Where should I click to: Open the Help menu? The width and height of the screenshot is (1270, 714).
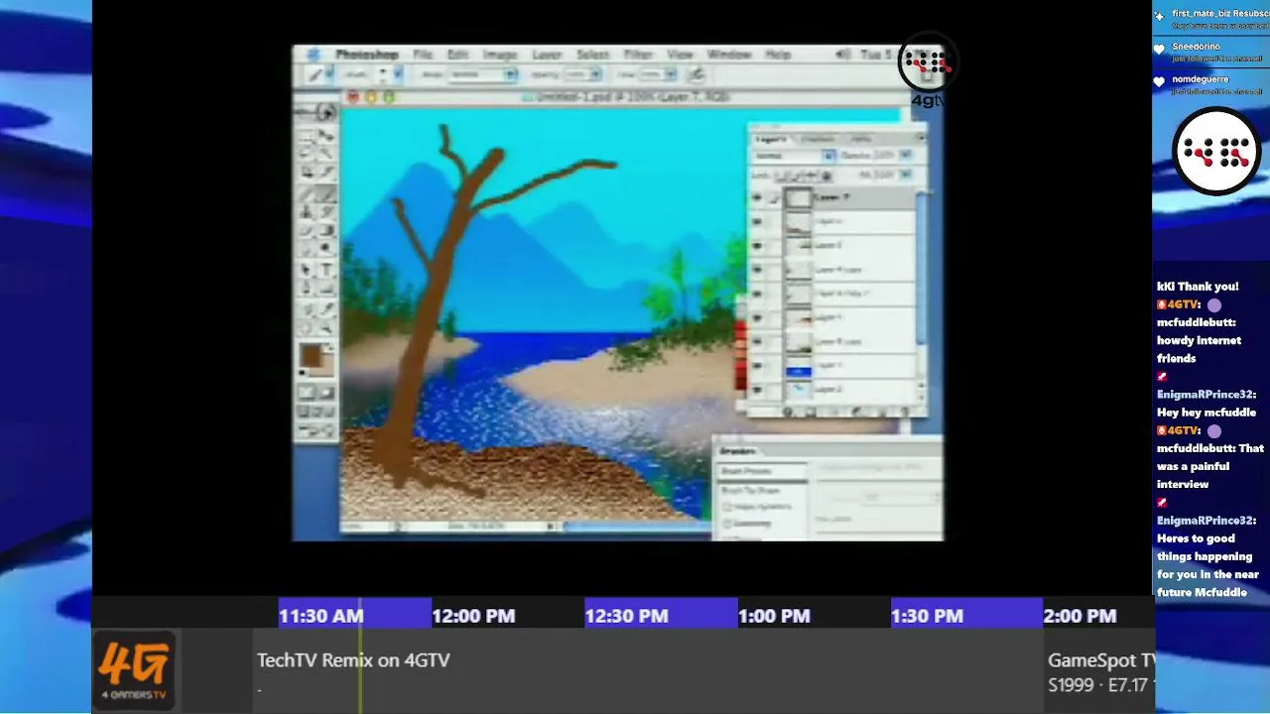tap(778, 55)
